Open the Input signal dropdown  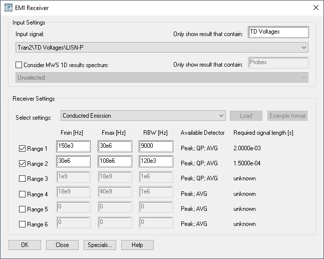[161, 48]
